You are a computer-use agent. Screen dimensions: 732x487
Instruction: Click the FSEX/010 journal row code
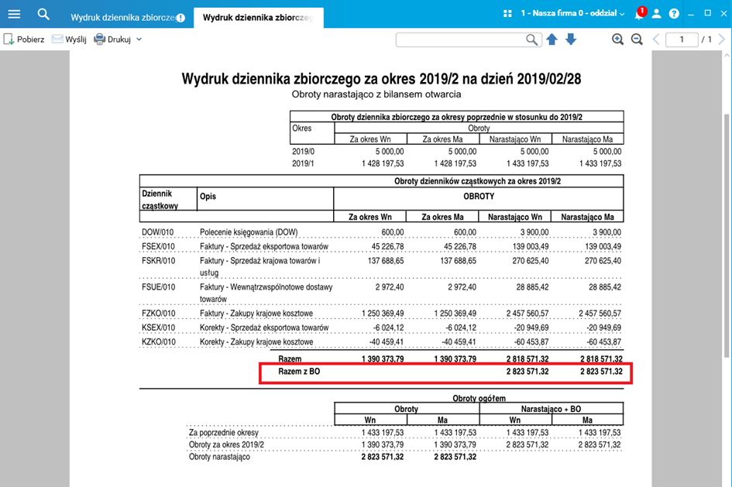pos(158,246)
